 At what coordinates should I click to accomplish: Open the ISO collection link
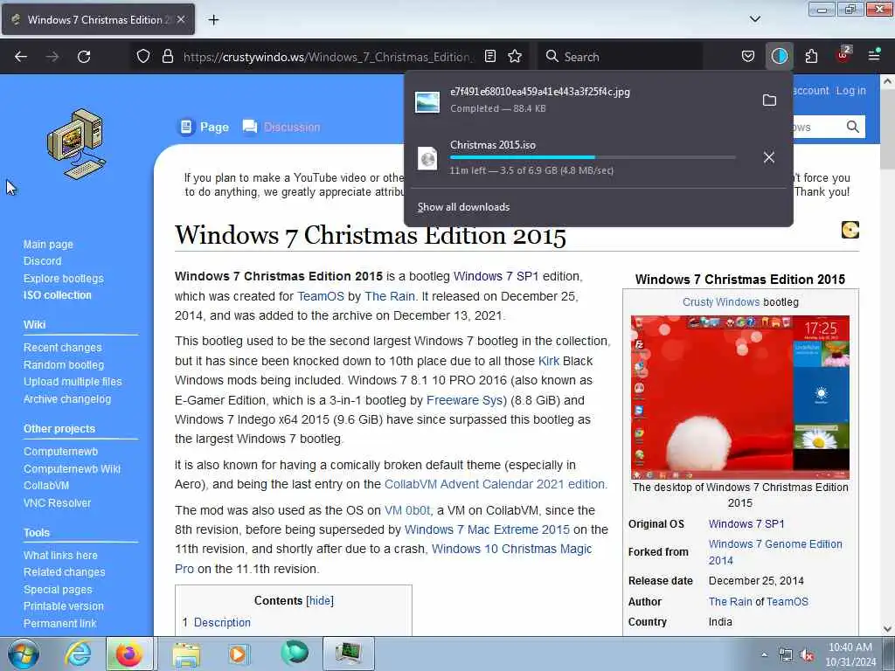(57, 295)
